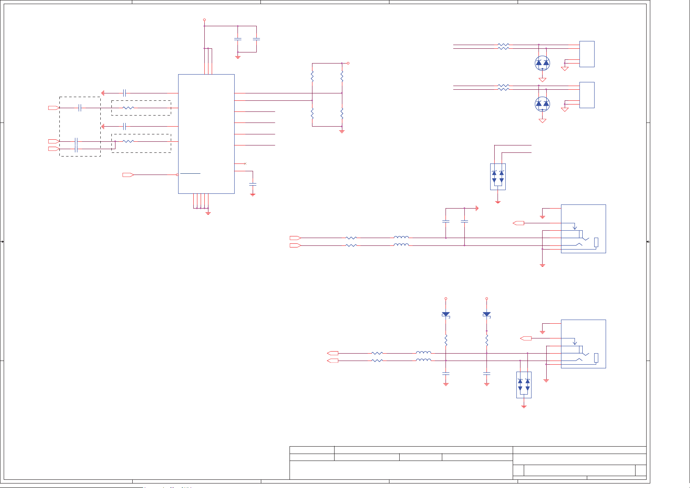This screenshot has width=690, height=488.
Task: Select the port wired to the IC's inverted pin
Action: [x=128, y=175]
